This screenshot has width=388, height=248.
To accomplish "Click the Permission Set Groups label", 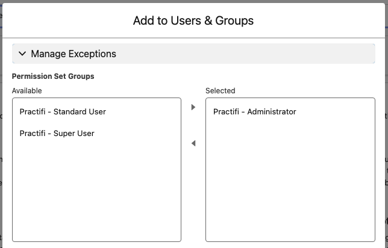I will coord(53,76).
